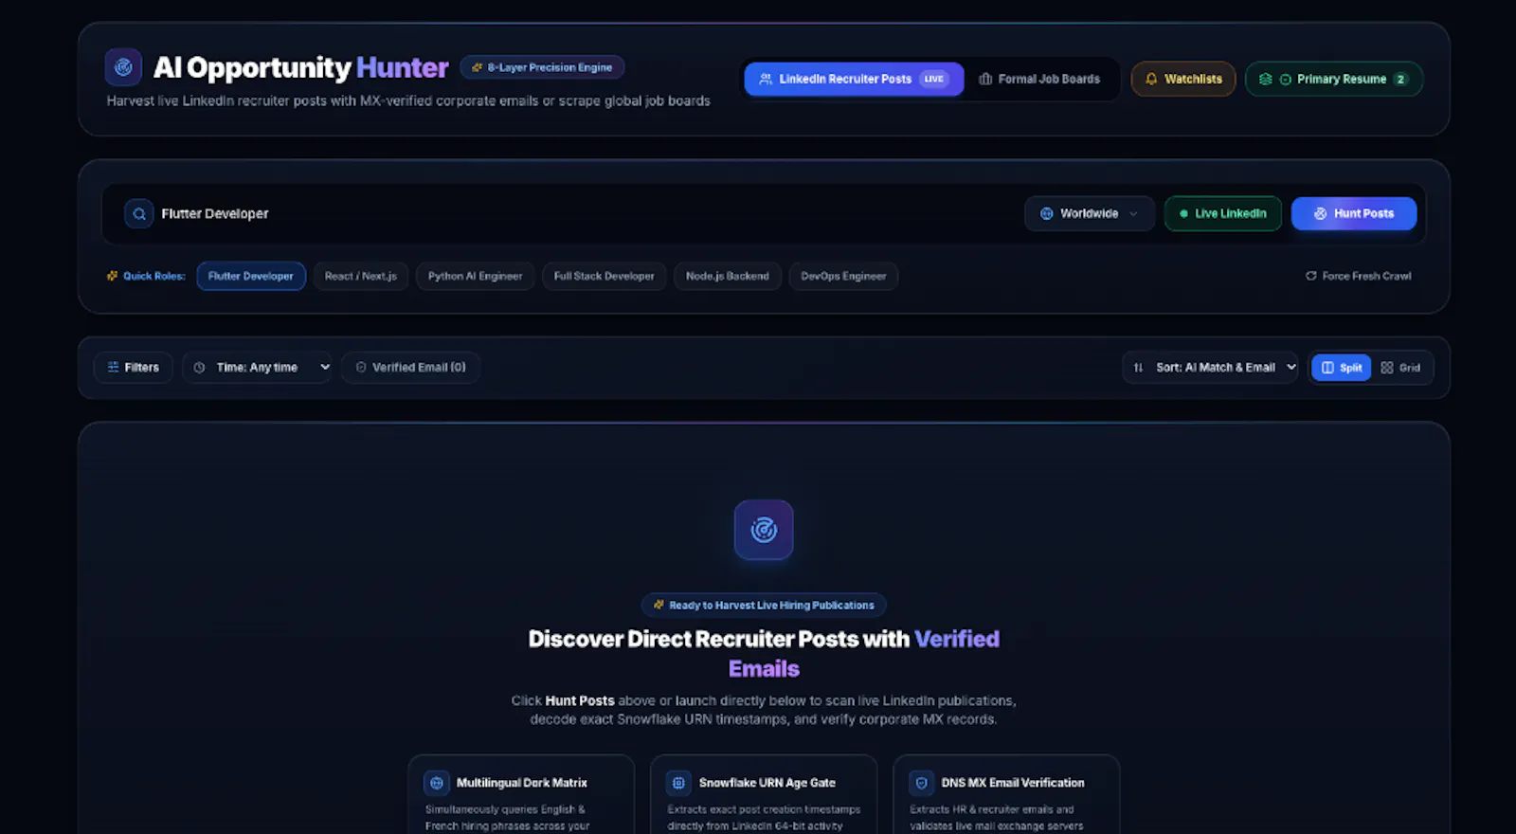This screenshot has width=1516, height=834.
Task: Open the Time: Any time dropdown
Action: [x=258, y=368]
